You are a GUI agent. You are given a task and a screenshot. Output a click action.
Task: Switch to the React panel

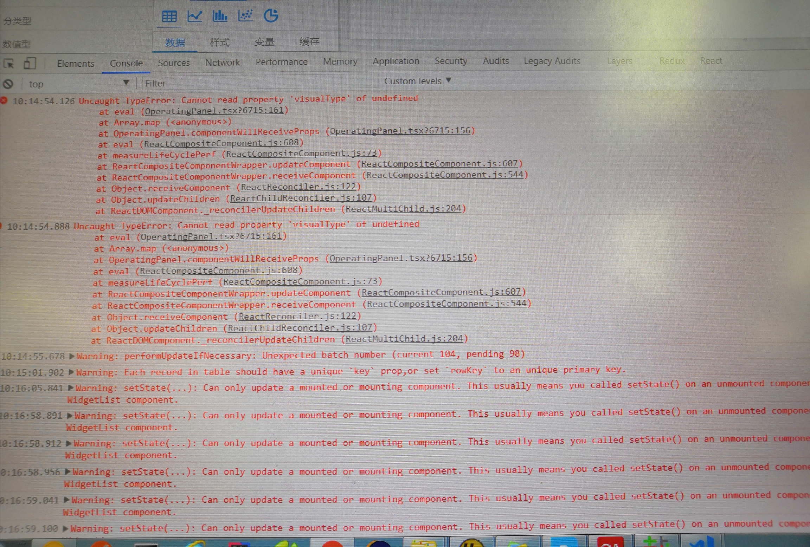pyautogui.click(x=711, y=61)
